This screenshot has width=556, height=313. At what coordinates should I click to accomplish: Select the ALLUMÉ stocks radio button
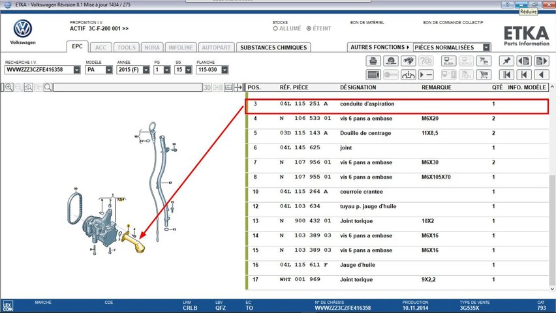coord(275,29)
